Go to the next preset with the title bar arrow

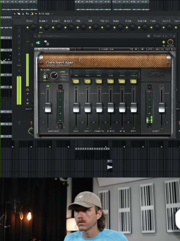click(166, 36)
